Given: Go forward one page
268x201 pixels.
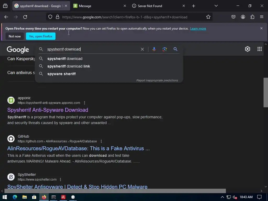Looking at the screenshot, I should (x=16, y=17).
